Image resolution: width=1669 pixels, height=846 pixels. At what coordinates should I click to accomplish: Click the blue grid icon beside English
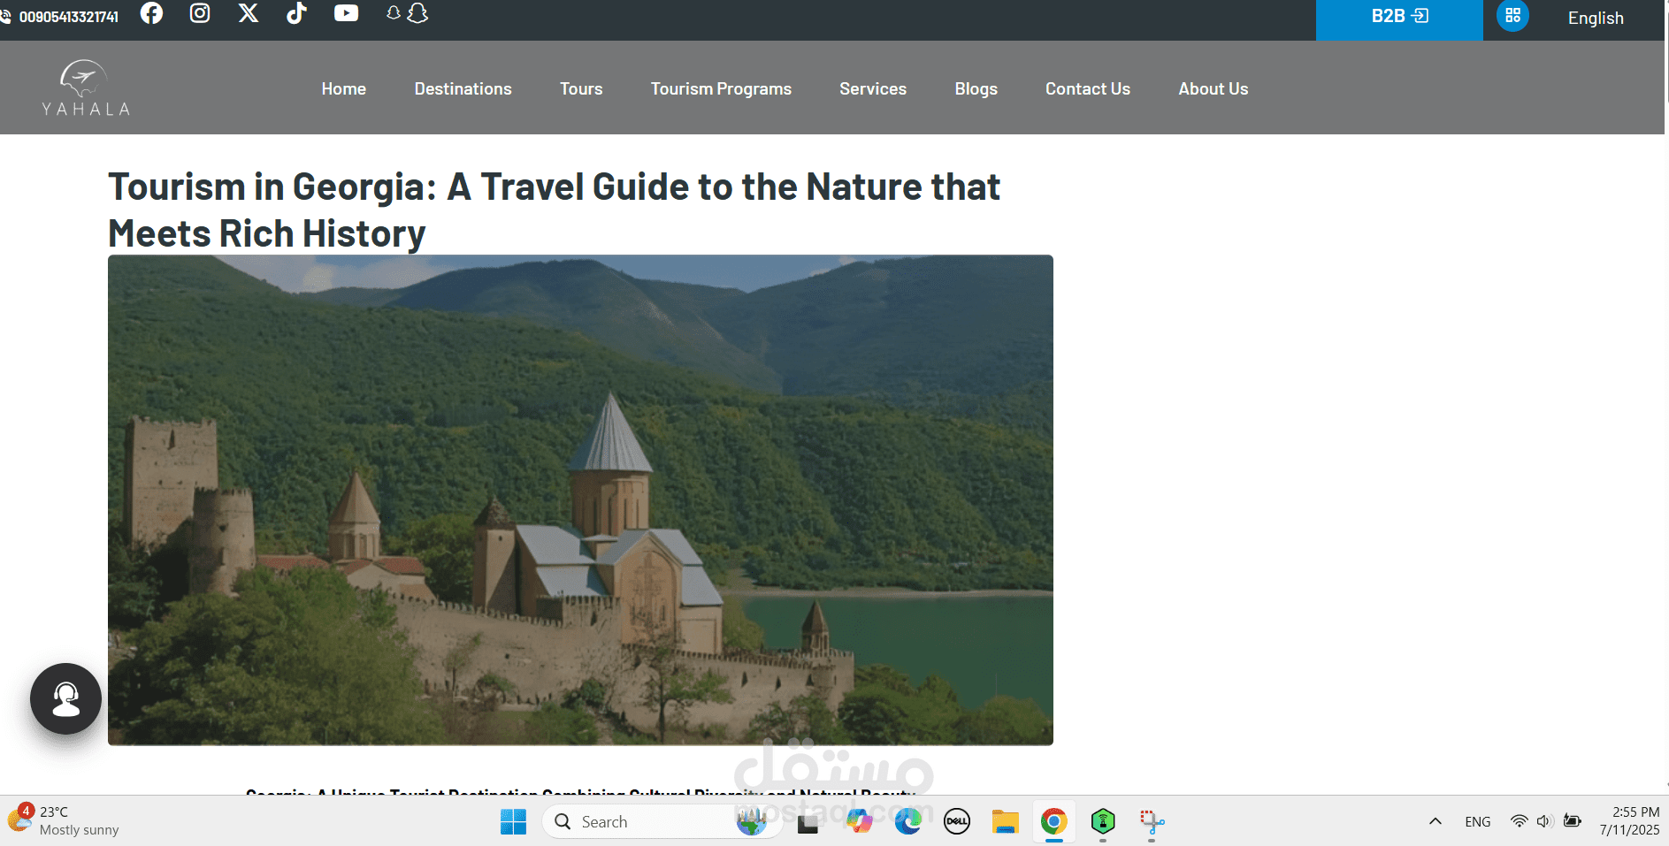pyautogui.click(x=1512, y=16)
